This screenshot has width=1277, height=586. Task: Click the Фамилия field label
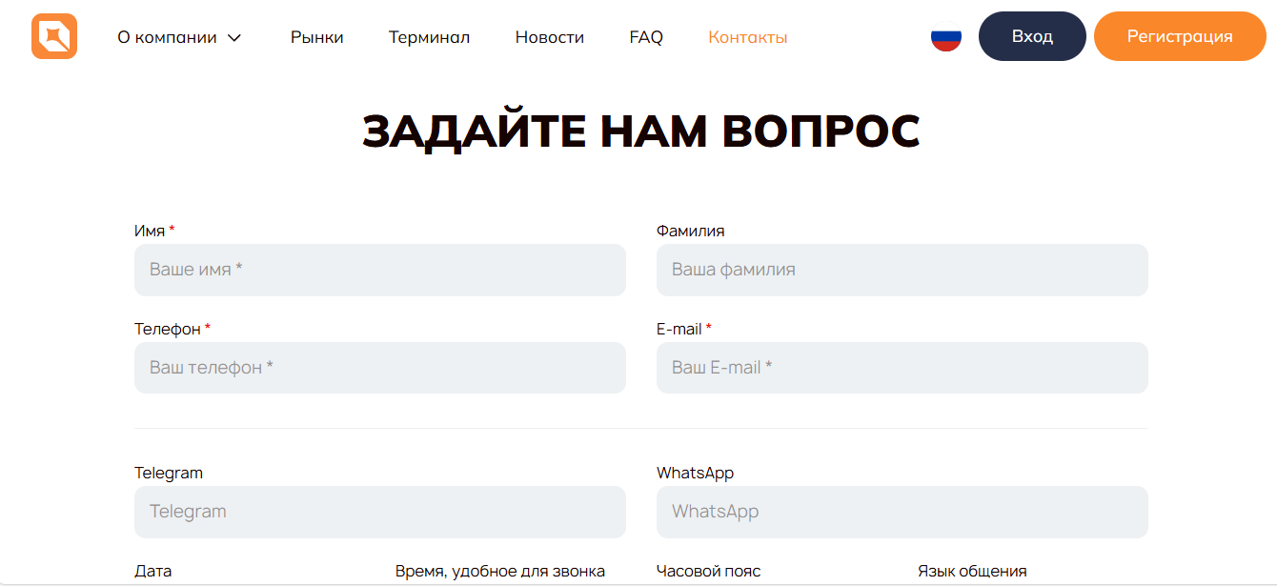690,231
